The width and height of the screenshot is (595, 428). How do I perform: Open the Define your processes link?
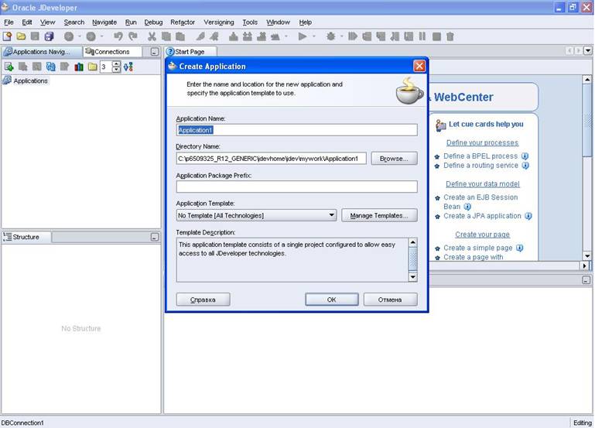tap(482, 142)
